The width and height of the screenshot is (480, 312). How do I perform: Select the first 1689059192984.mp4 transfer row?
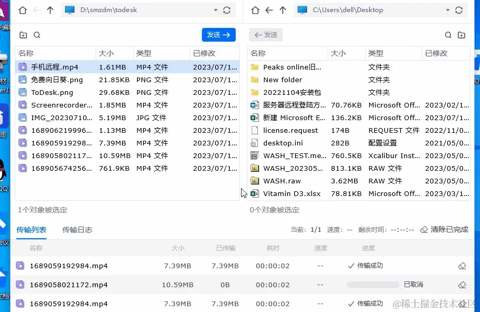(243, 266)
